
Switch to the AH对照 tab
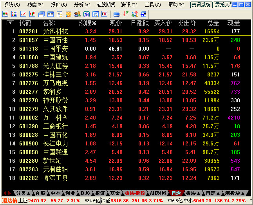click(158, 193)
